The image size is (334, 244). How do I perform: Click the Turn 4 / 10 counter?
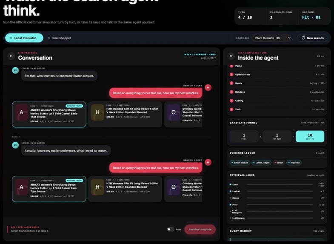click(245, 17)
